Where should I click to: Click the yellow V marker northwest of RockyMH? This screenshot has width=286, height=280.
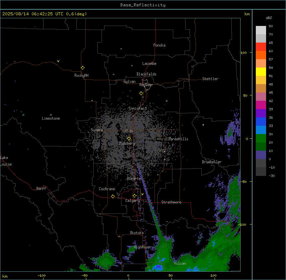(58, 61)
